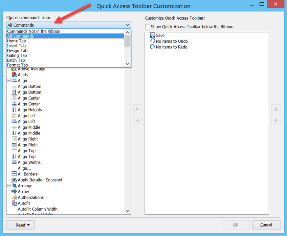Select the Autofit icon
Screen dimensions: 287x236
(14, 203)
